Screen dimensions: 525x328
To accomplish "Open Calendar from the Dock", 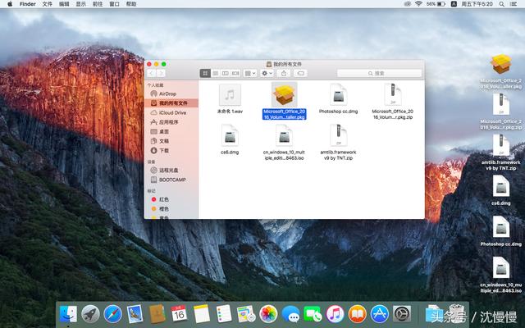I will (179, 314).
